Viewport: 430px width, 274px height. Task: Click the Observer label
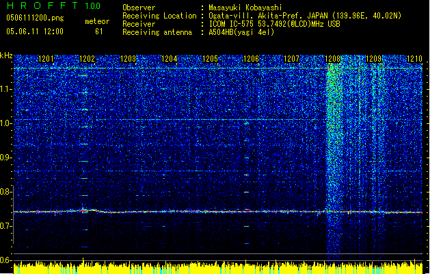tap(139, 8)
